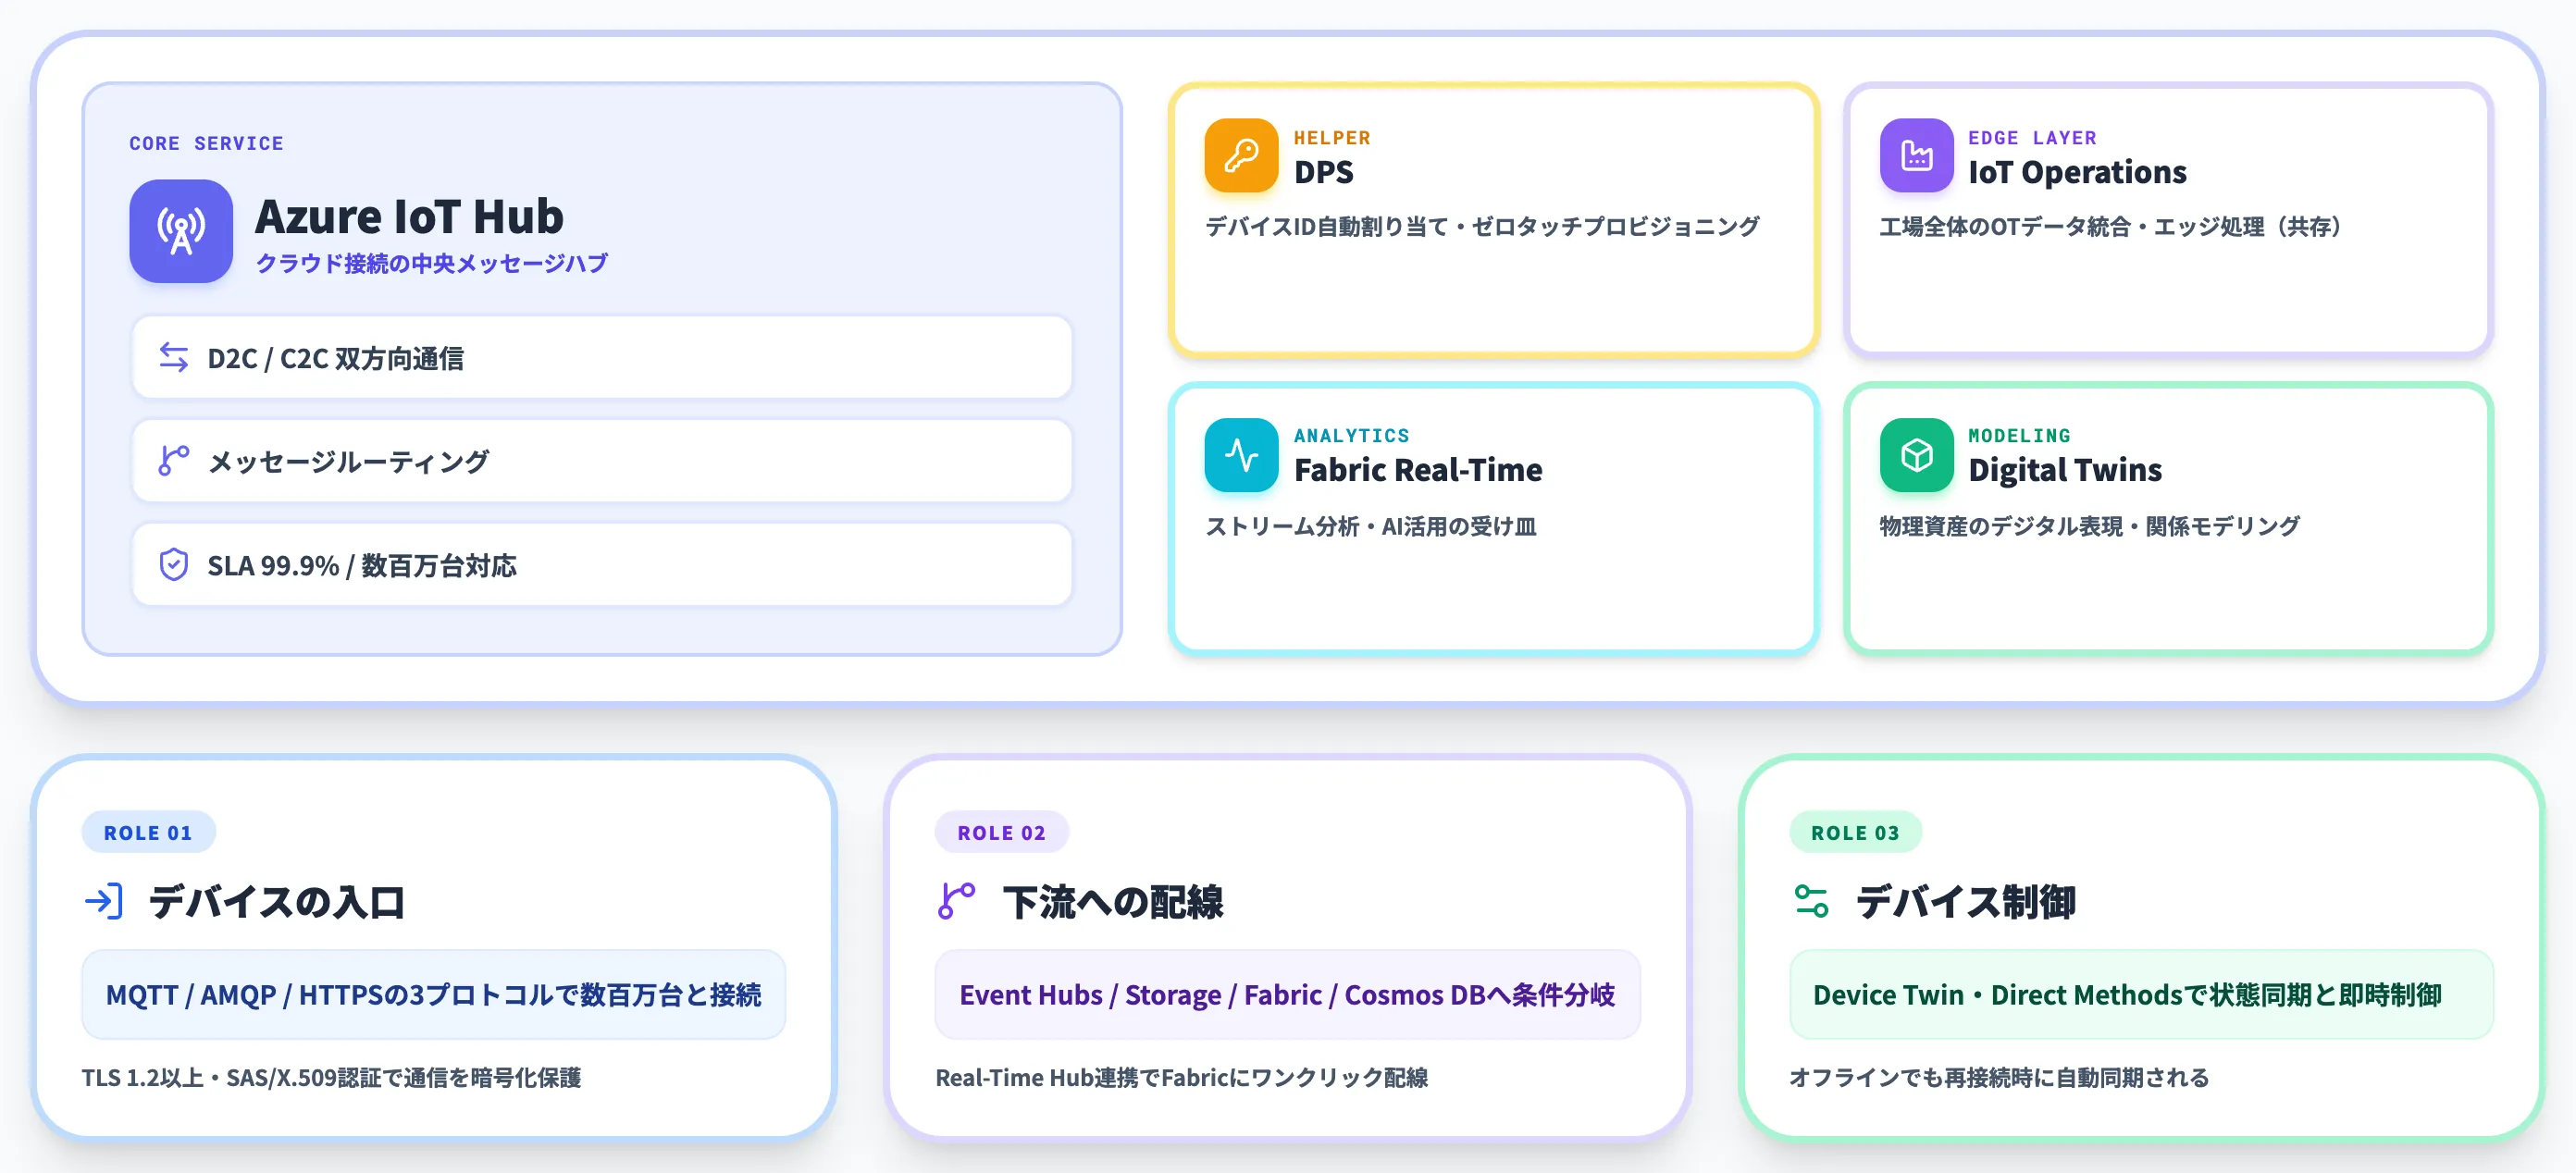Click the Event Hubs / Storage / Fabric highlight box
2576x1173 pixels.
click(1287, 994)
